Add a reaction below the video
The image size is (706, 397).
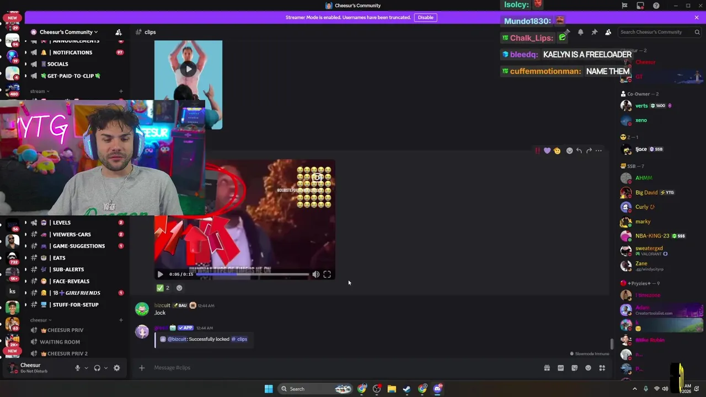[x=179, y=288]
